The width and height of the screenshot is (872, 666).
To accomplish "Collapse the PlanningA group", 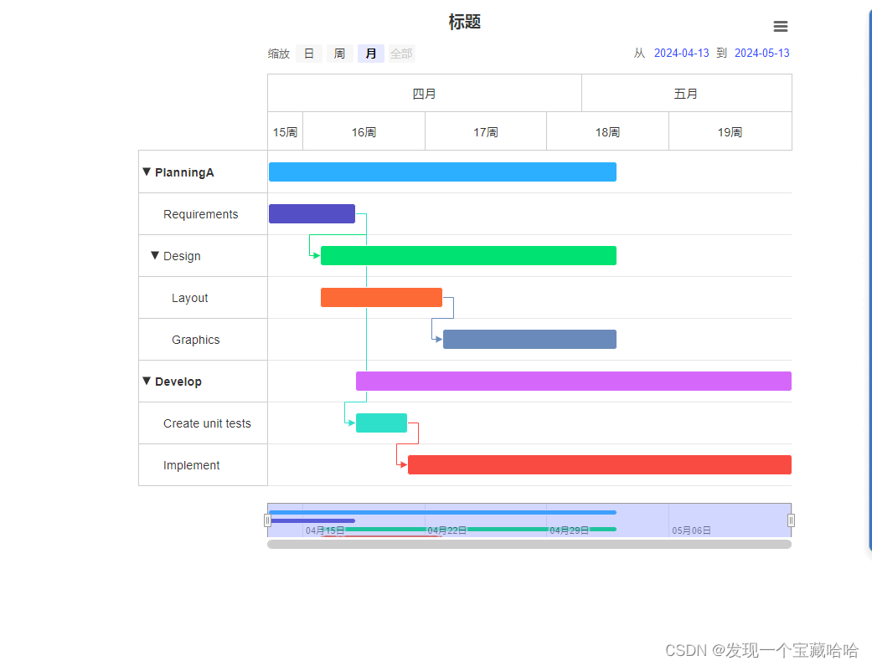I will 147,172.
